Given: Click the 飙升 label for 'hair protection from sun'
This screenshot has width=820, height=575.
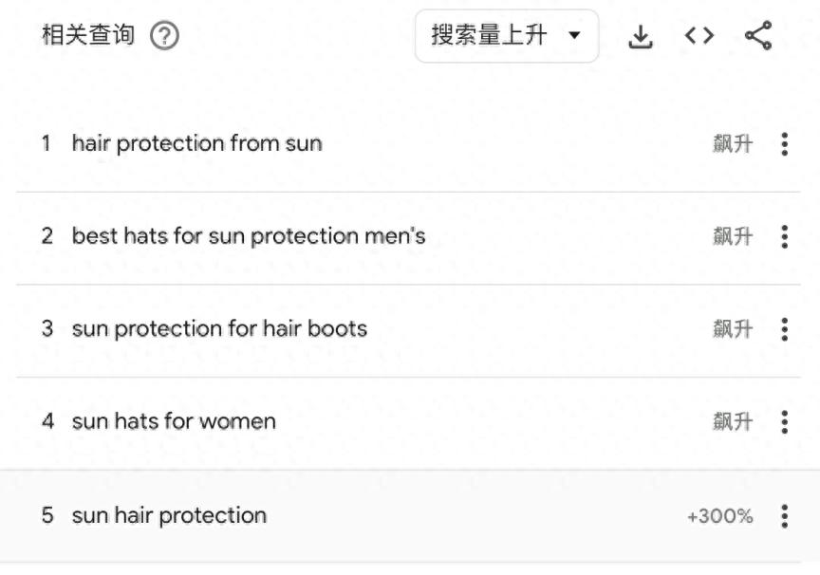Looking at the screenshot, I should (x=733, y=144).
